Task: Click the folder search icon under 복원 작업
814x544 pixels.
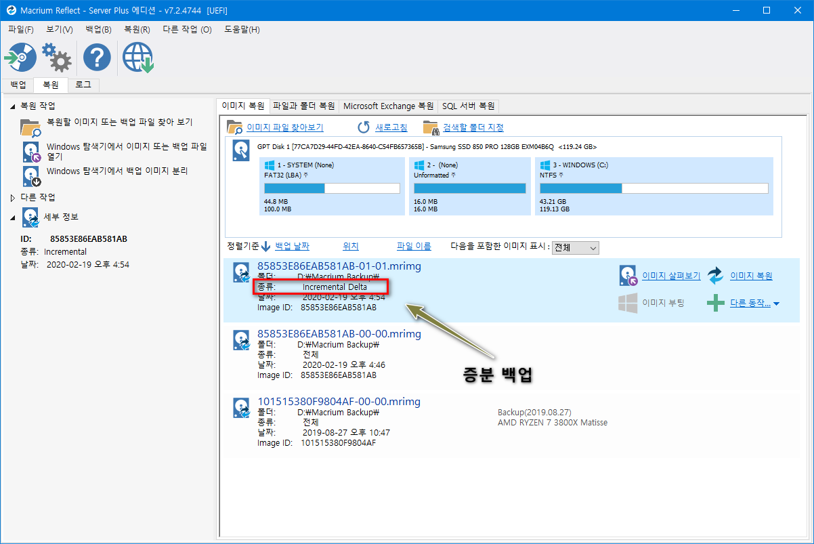Action: click(31, 128)
